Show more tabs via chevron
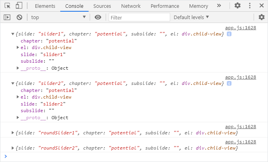Viewport: 268px width, 162px height. coord(219,6)
